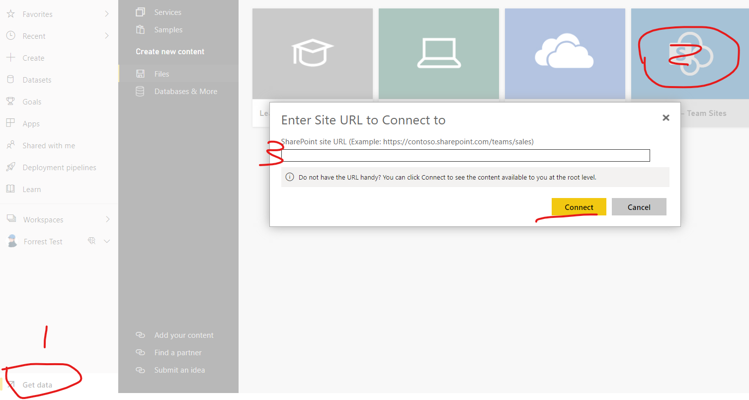Image resolution: width=749 pixels, height=400 pixels.
Task: Expand the Recent chevron
Action: click(107, 36)
